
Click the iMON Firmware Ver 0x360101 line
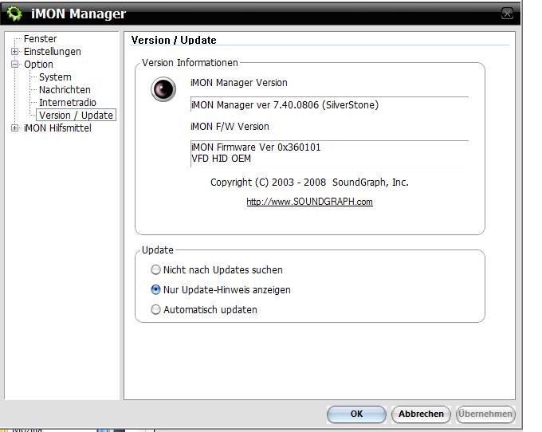(x=256, y=147)
